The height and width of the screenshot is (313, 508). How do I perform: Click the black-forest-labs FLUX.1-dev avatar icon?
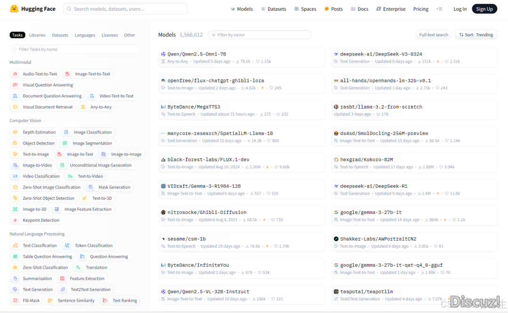163,160
